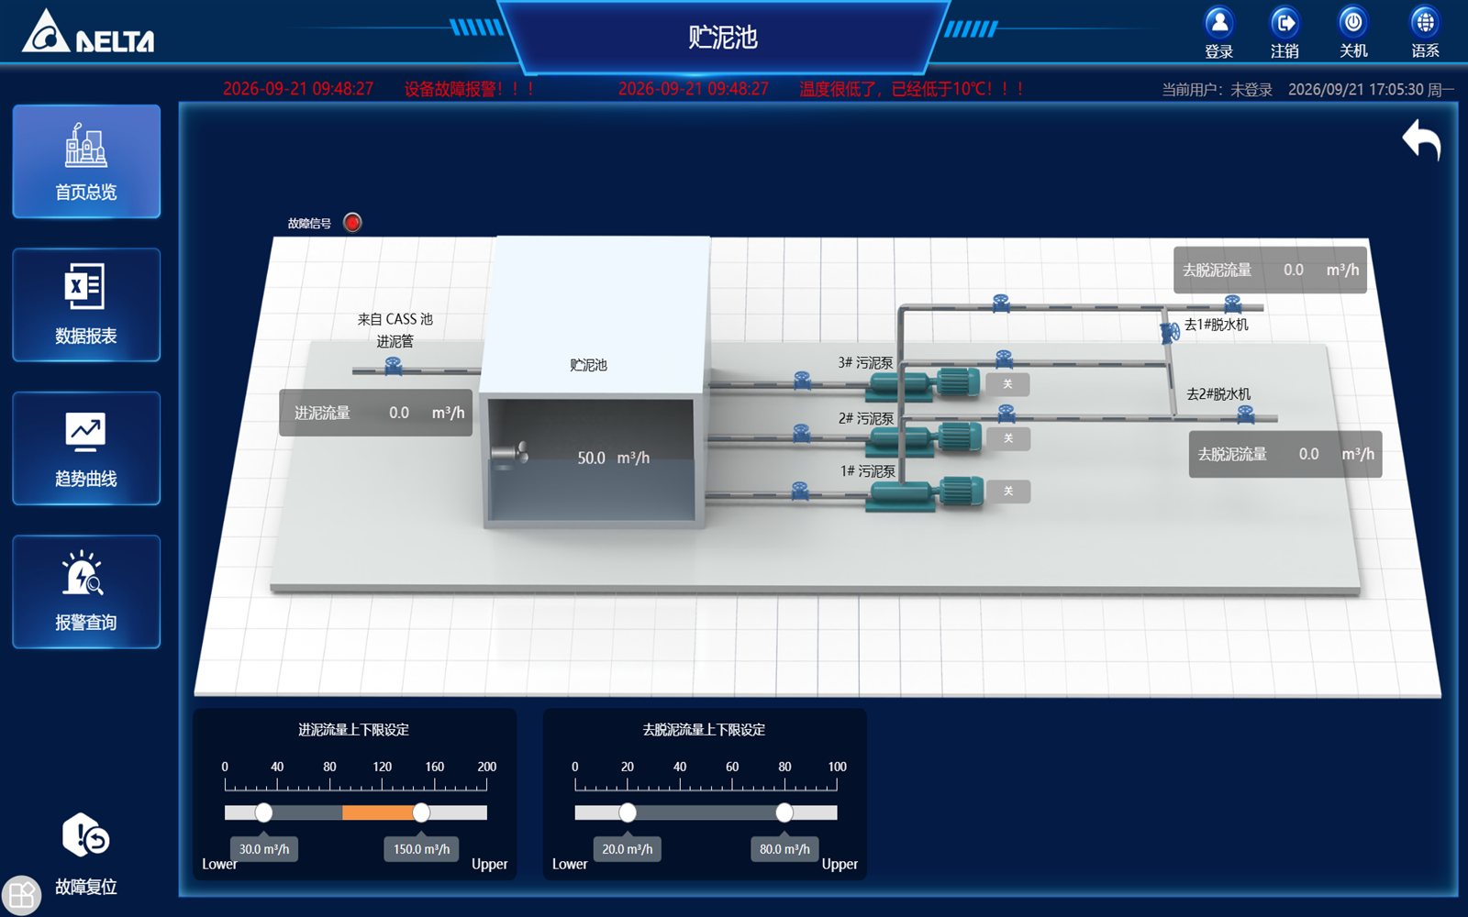Click the 50.0 m³/h tank value

[x=613, y=458]
